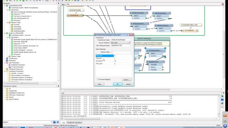Click the Transformers funnel icon in Navigator

7,59
